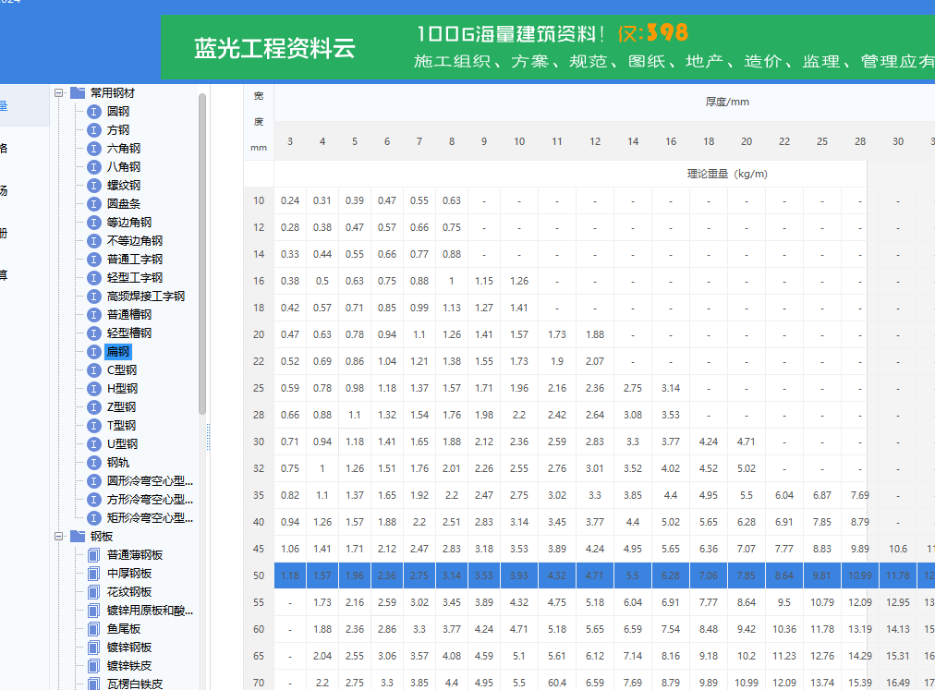The image size is (935, 690).
Task: Click the tree panel vertical scrollbar
Action: point(202,253)
